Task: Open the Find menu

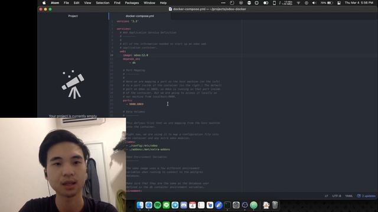Action: pos(117,3)
